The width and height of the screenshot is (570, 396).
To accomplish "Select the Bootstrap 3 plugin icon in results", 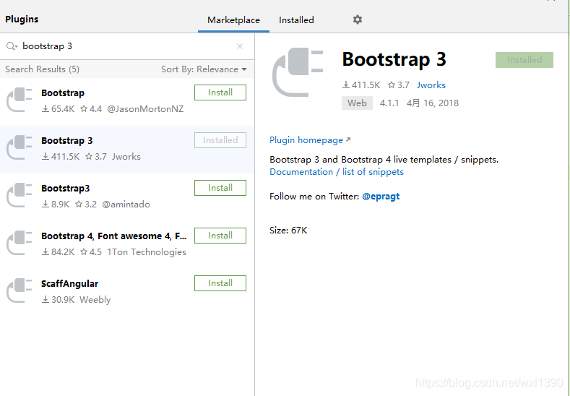I will click(20, 148).
